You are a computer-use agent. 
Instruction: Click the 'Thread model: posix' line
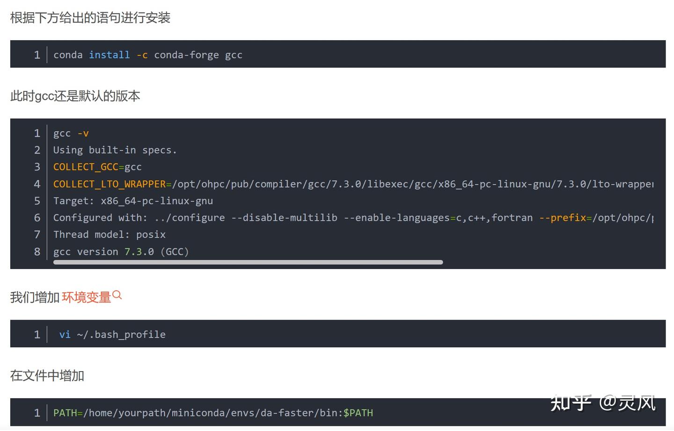point(109,234)
